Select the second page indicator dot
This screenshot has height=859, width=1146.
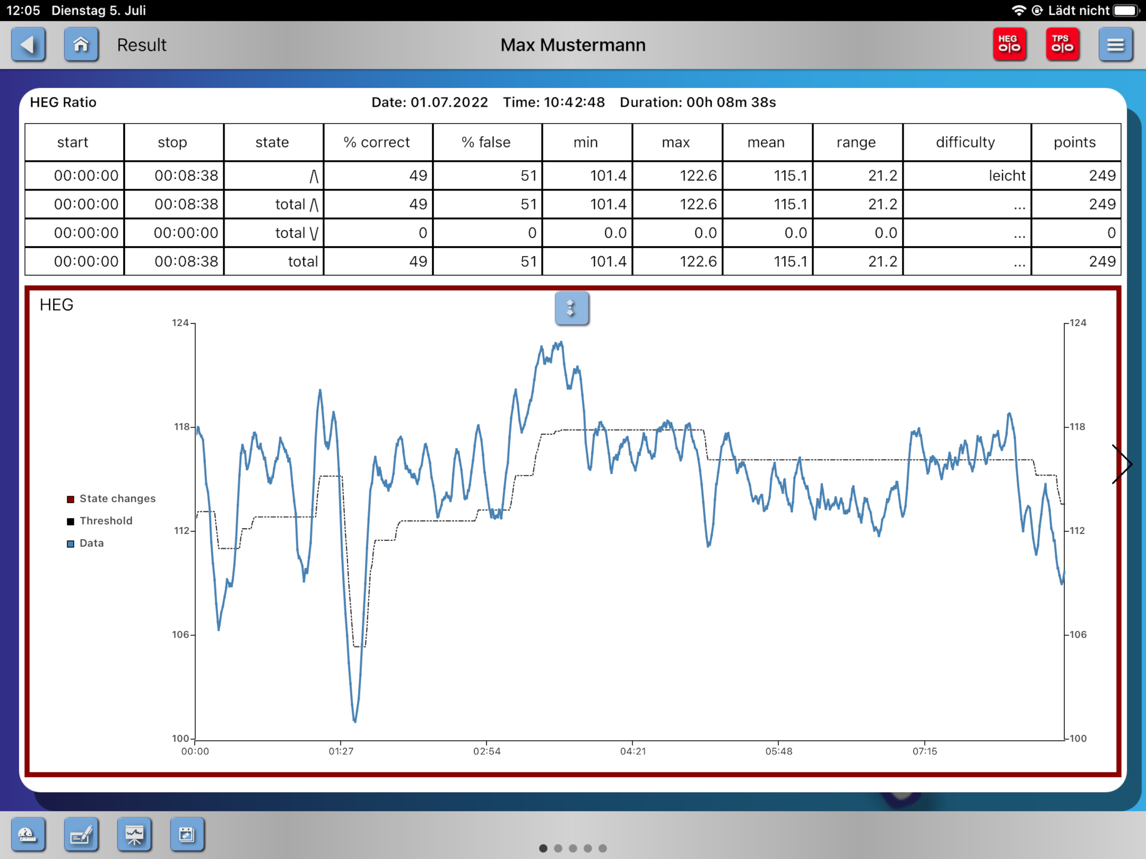(x=558, y=848)
